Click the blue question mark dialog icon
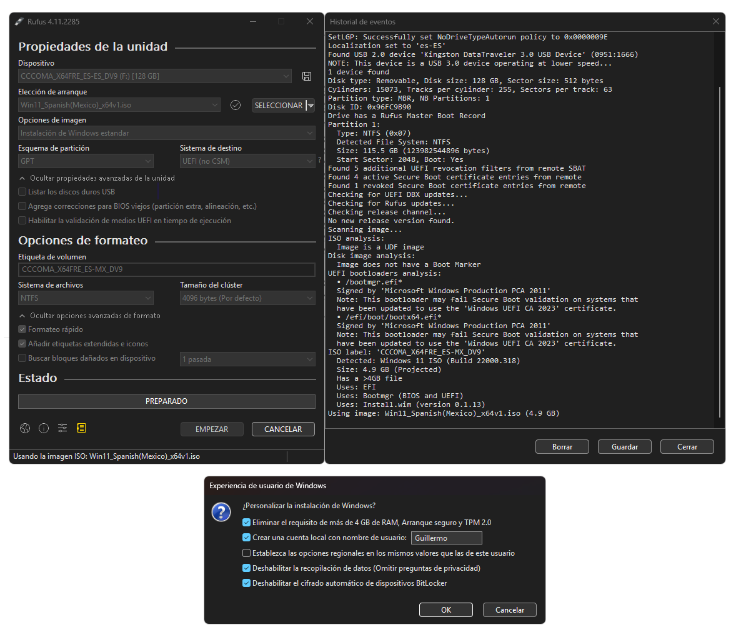 (222, 512)
